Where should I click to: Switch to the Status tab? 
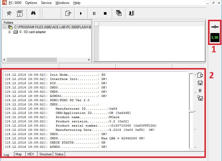59,154
